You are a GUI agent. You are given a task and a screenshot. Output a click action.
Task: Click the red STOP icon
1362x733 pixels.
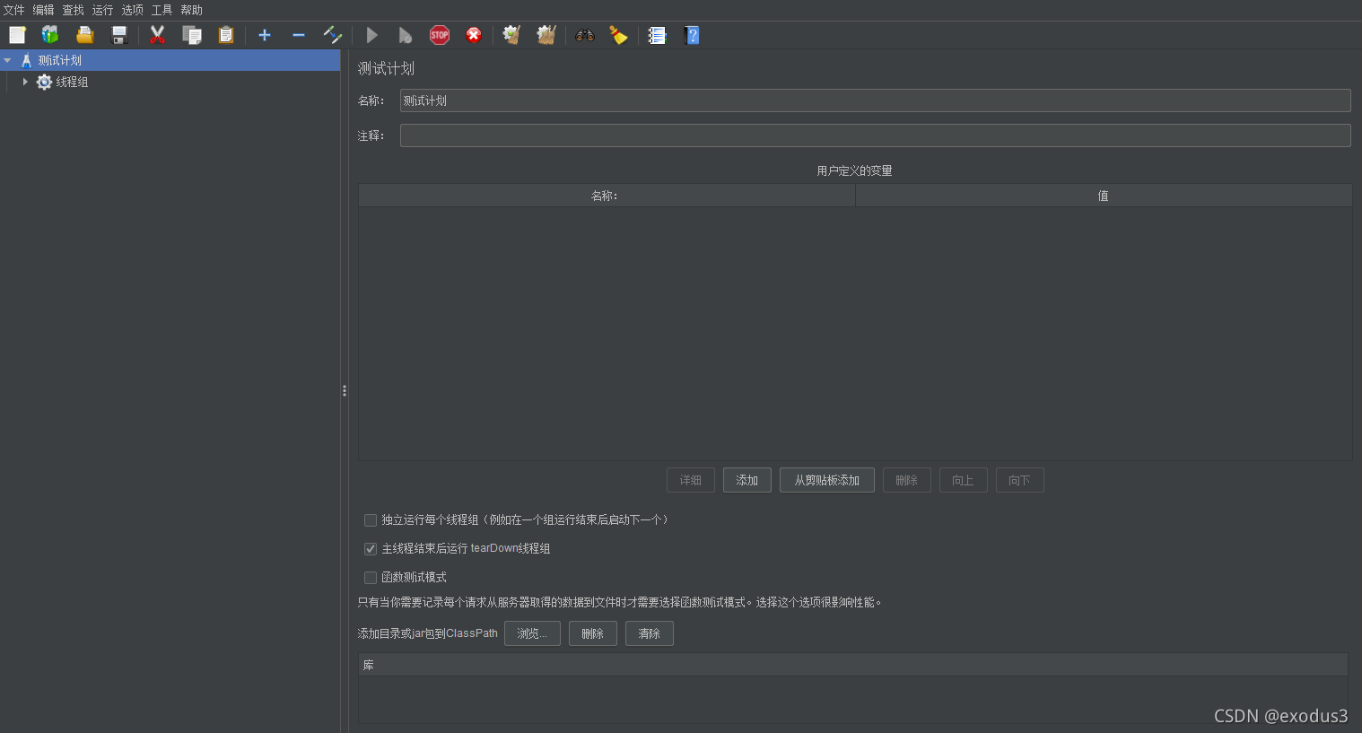(440, 35)
